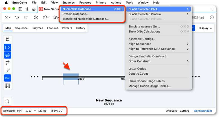Open the info icon at top right
The height and width of the screenshot is (117, 220).
(x=212, y=18)
